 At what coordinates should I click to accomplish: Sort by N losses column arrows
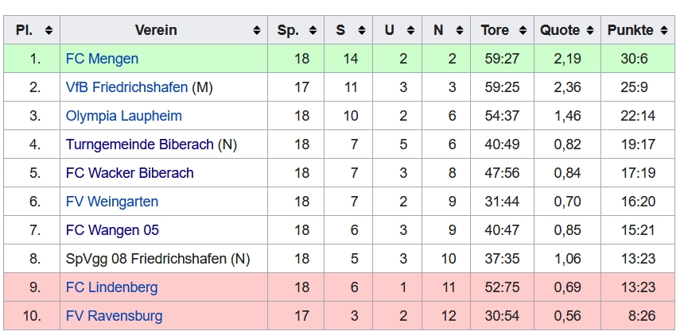460,30
